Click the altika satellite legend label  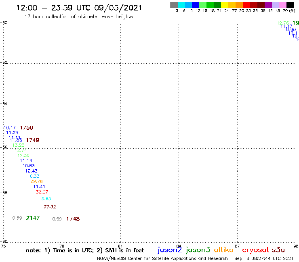tap(224, 250)
